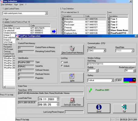This screenshot has width=138, height=121.
Task: Open the Add control points from dropdown
Action: (x=46, y=13)
